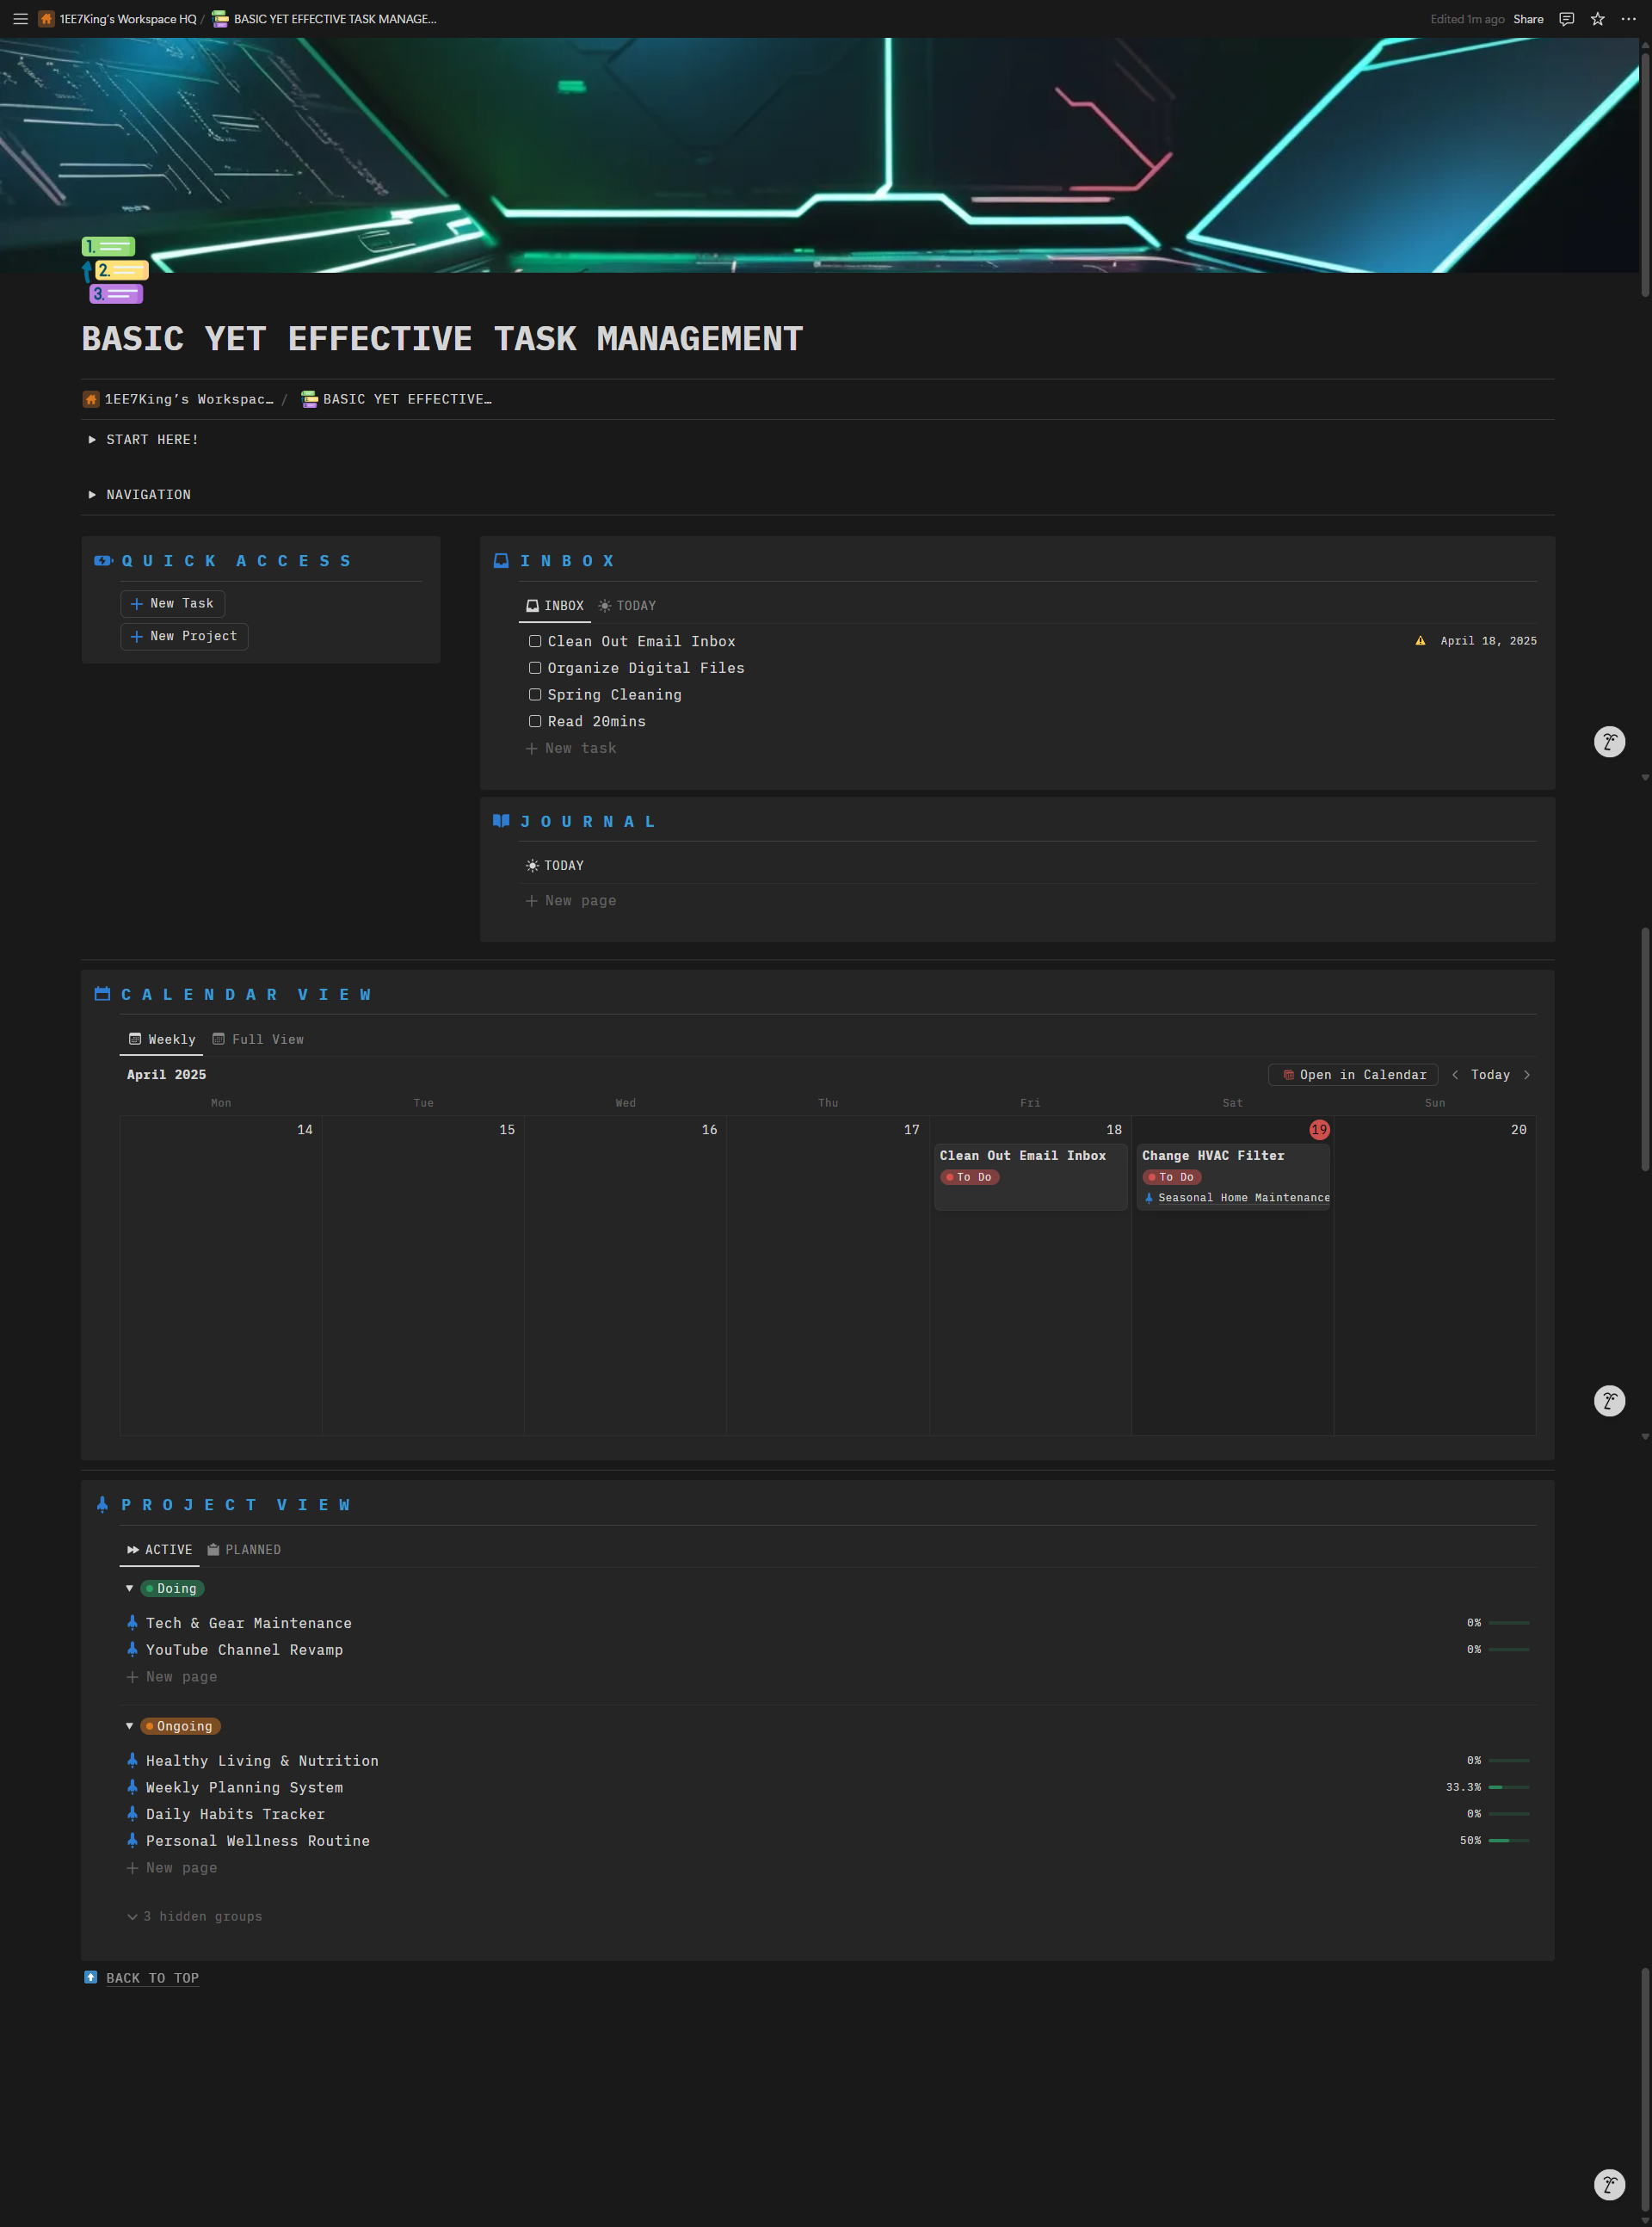
Task: Click the New Project button
Action: [184, 636]
